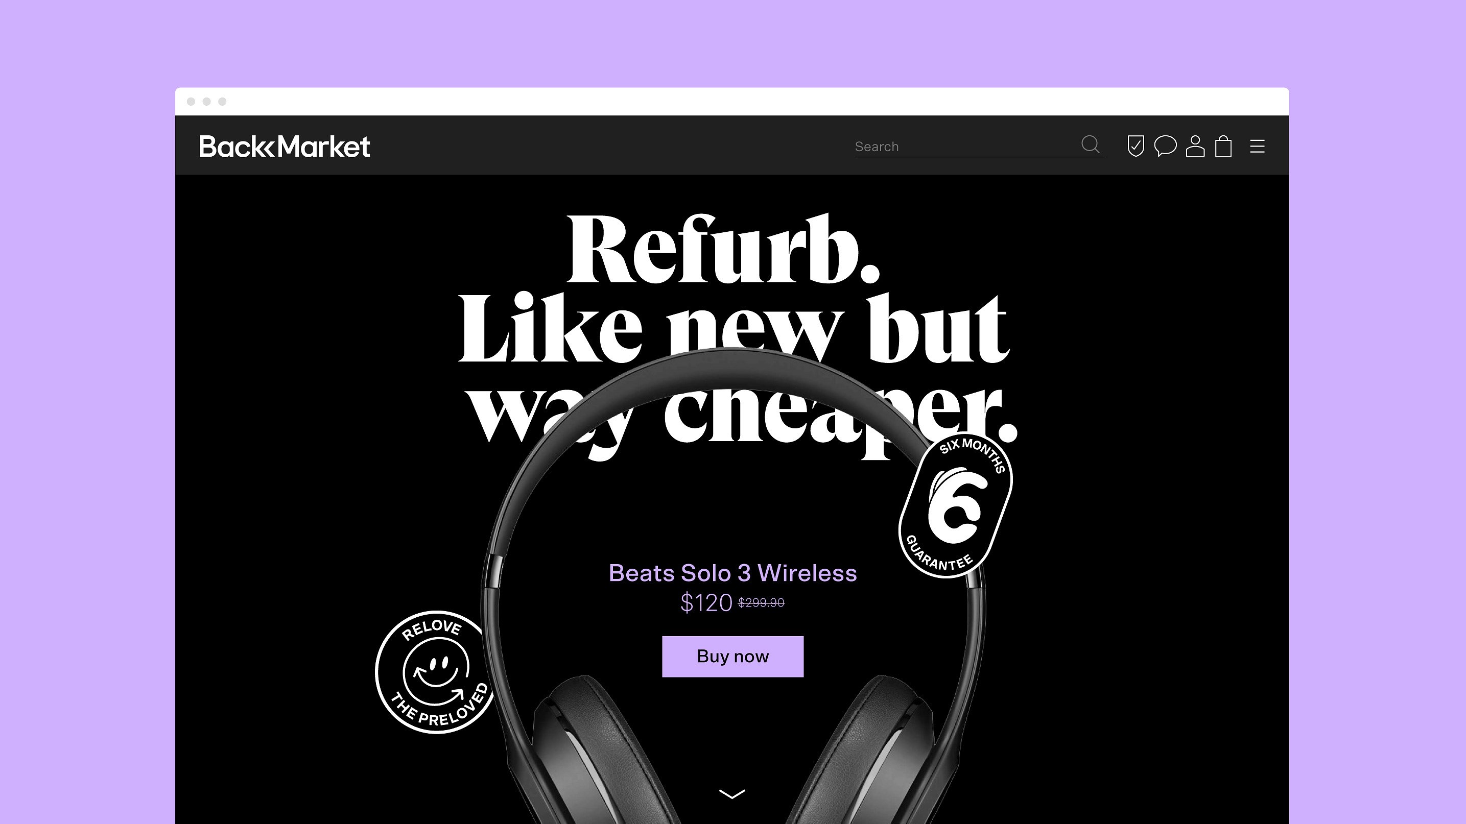Click the third window dot in title bar
Image resolution: width=1466 pixels, height=824 pixels.
coord(223,101)
